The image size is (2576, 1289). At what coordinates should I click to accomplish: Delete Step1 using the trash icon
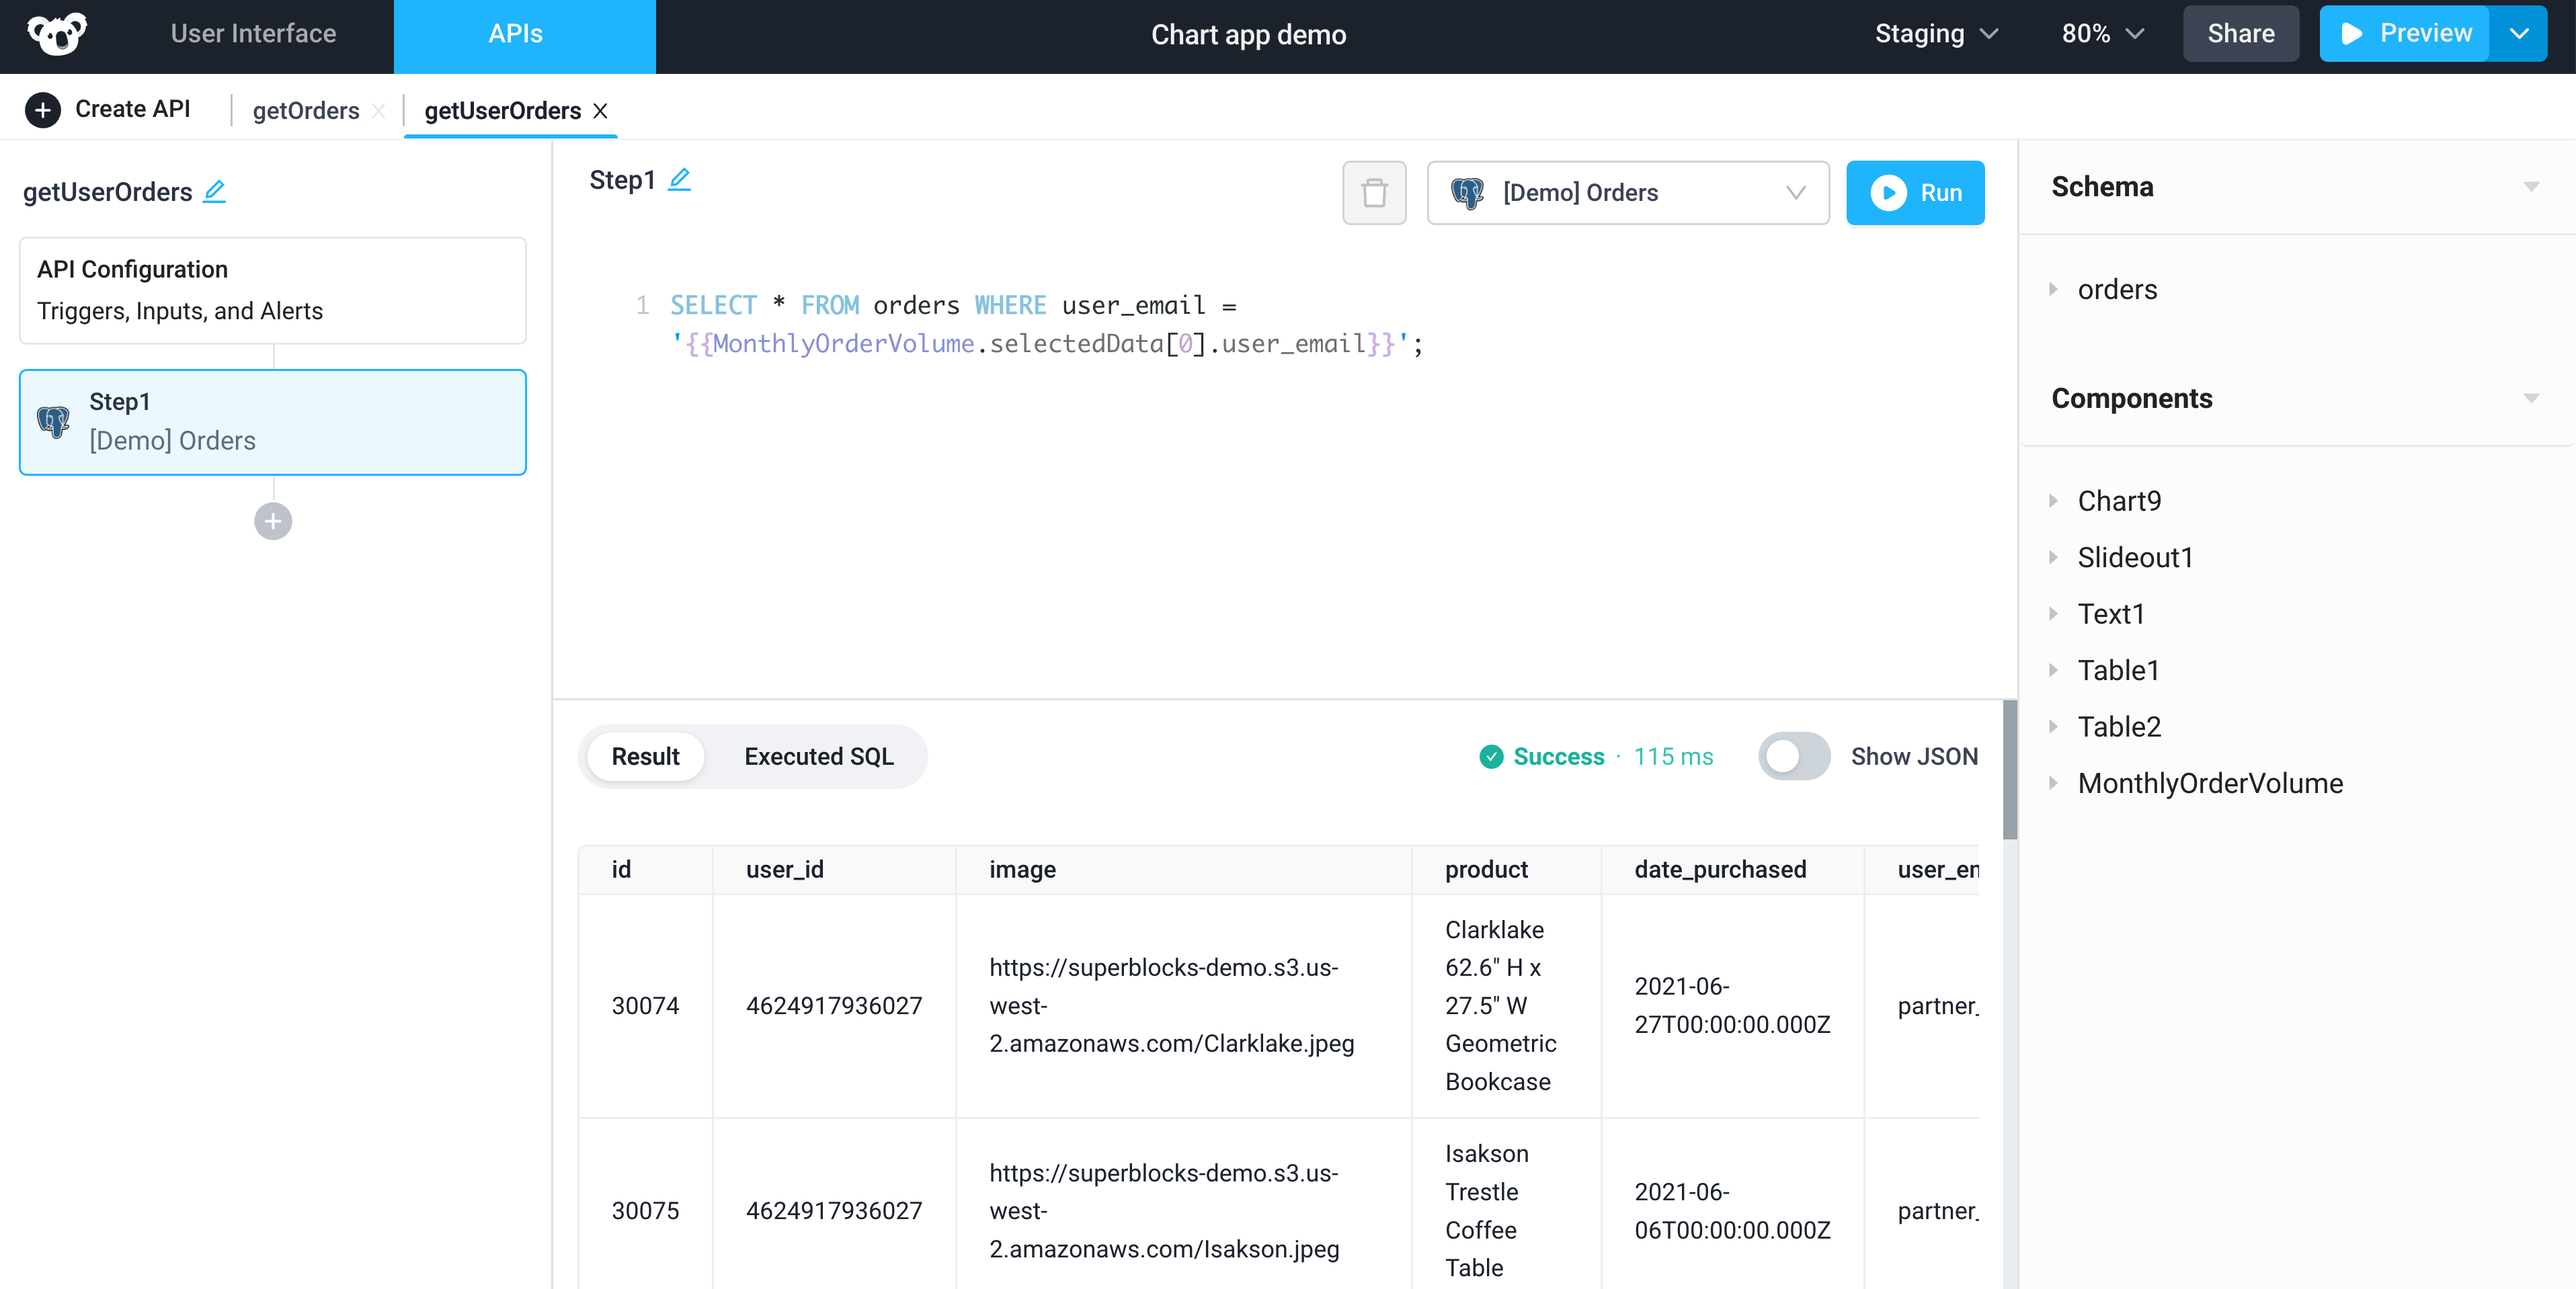coord(1374,192)
